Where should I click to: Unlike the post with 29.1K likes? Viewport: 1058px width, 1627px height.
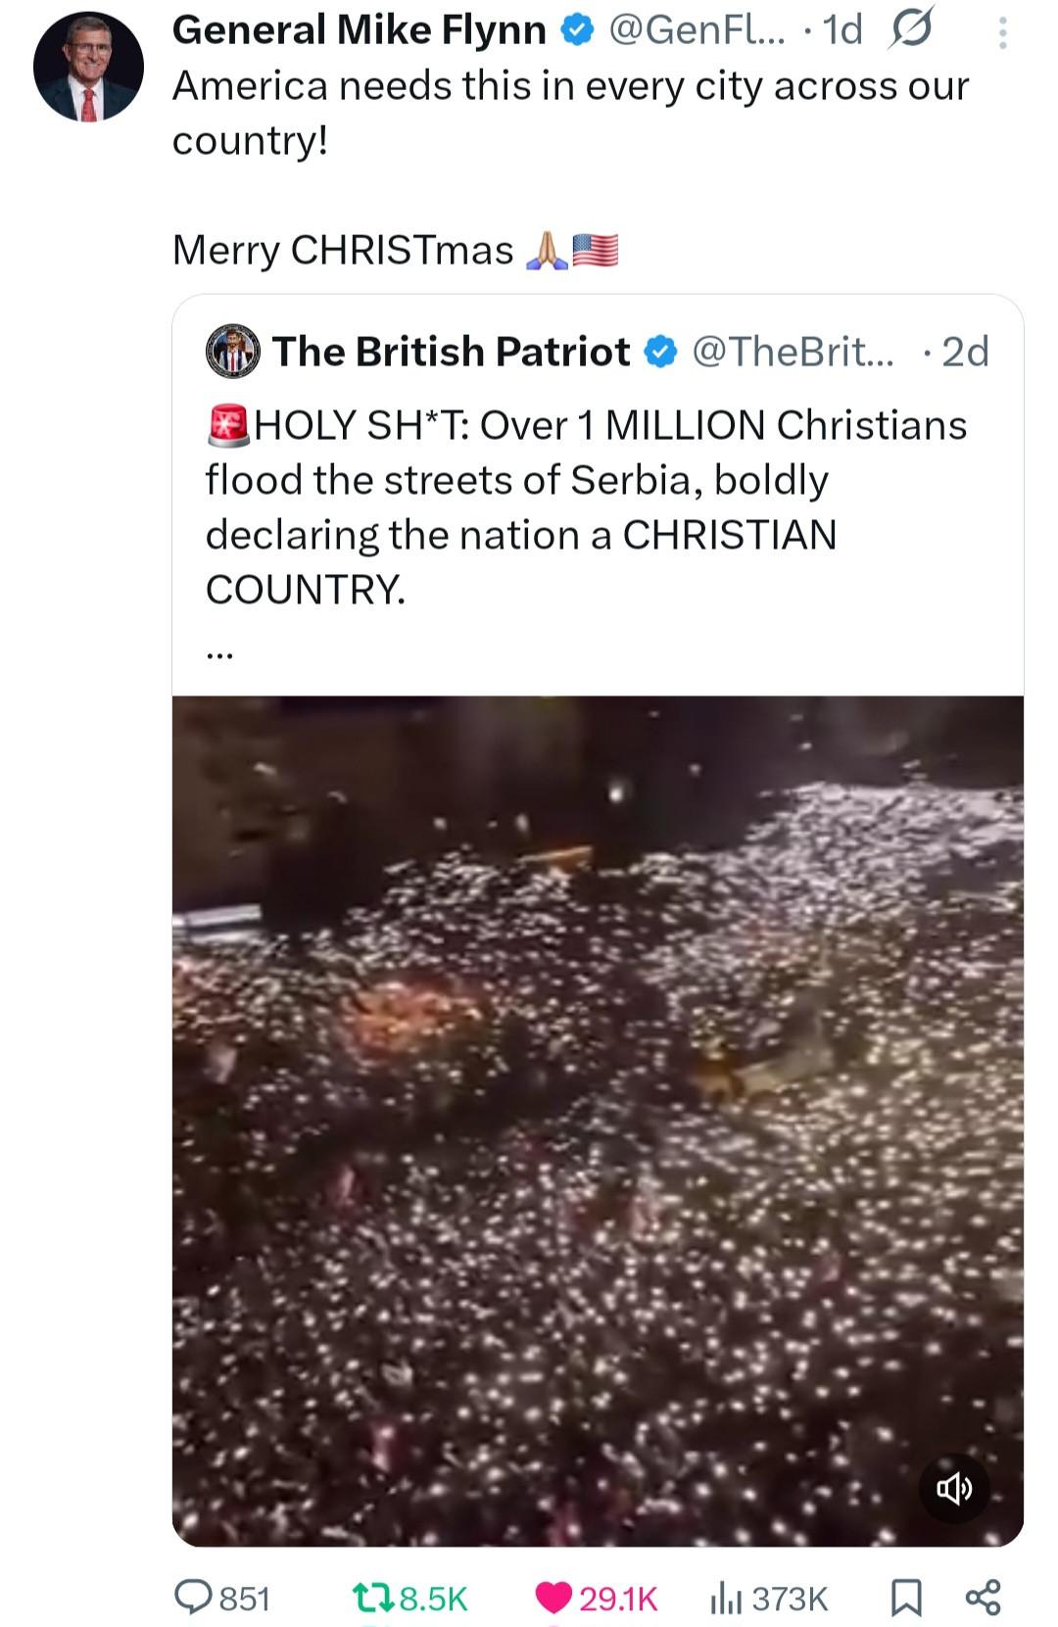pyautogui.click(x=553, y=1598)
